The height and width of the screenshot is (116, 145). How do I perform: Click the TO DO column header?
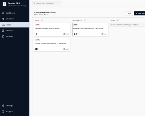pyautogui.click(x=37, y=20)
